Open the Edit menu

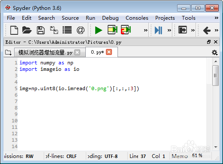pos(27,18)
